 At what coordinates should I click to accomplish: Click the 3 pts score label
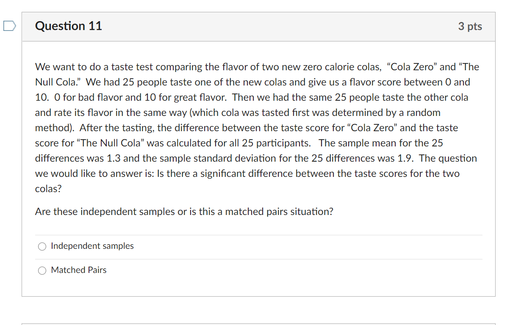coord(470,26)
